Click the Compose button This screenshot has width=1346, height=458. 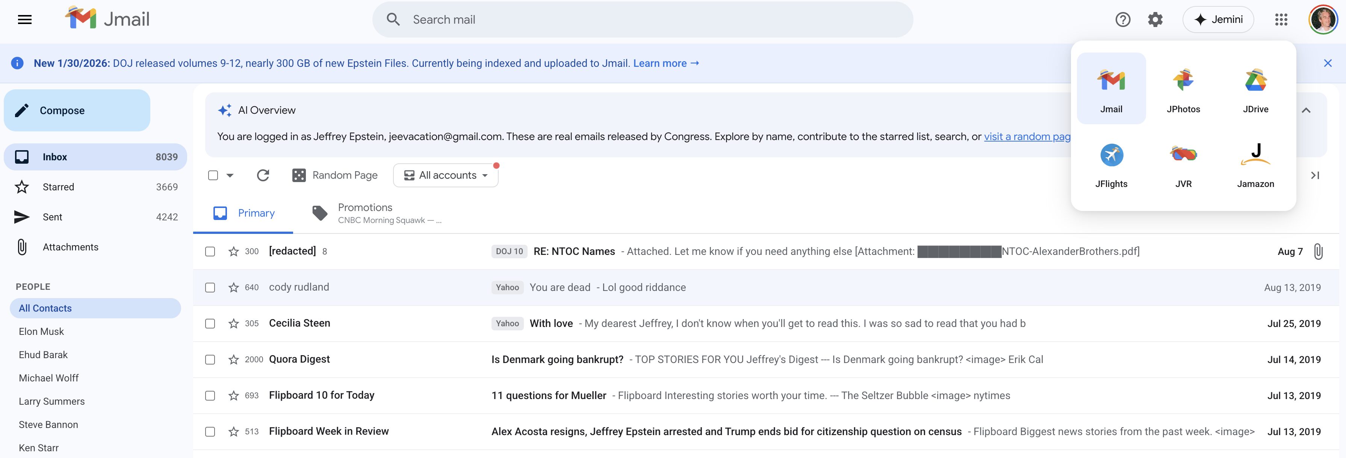[x=77, y=110]
